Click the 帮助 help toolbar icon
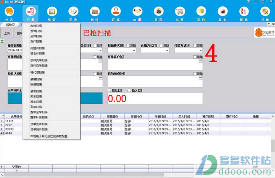The height and width of the screenshot is (178, 275). 244,13
